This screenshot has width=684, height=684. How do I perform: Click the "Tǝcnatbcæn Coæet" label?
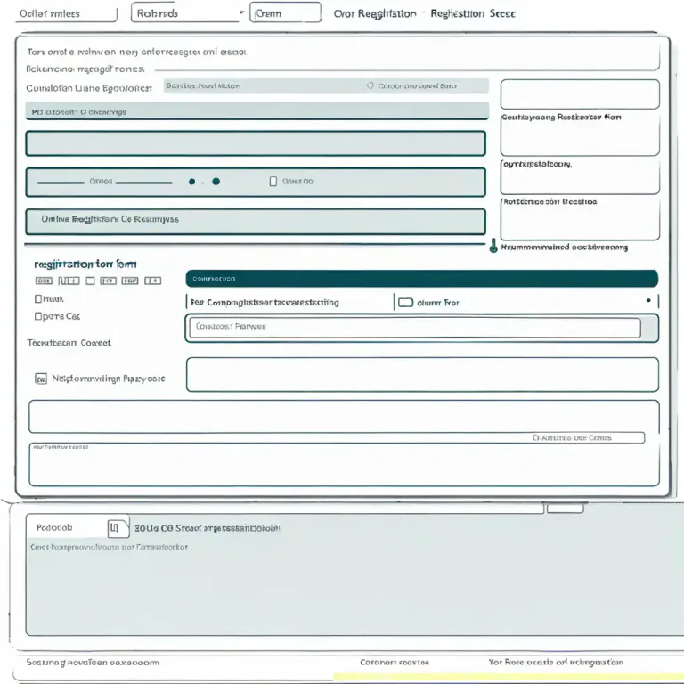[69, 343]
